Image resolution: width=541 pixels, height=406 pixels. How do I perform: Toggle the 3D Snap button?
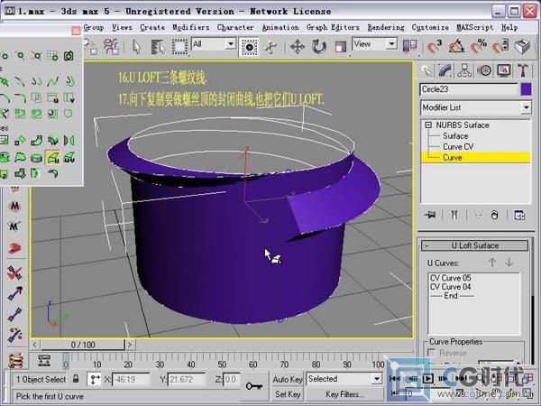pyautogui.click(x=435, y=46)
